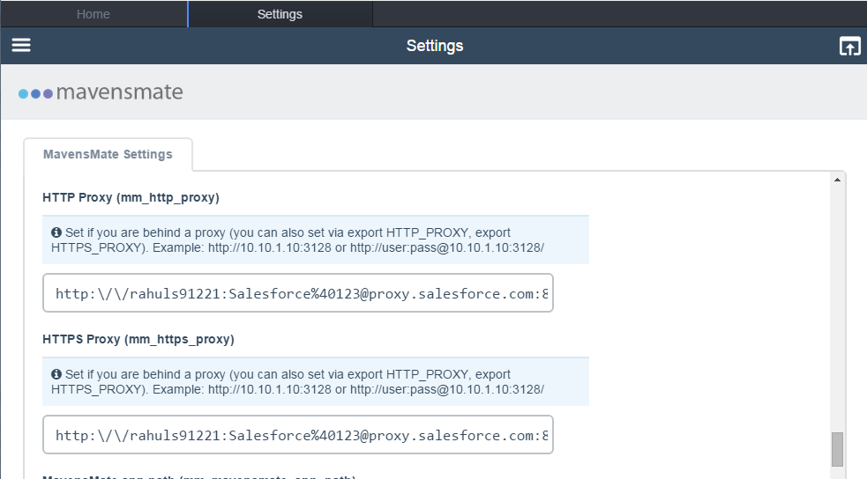
Task: Click the HTTPS Proxy (mm_https_proxy) label
Action: pyautogui.click(x=138, y=339)
